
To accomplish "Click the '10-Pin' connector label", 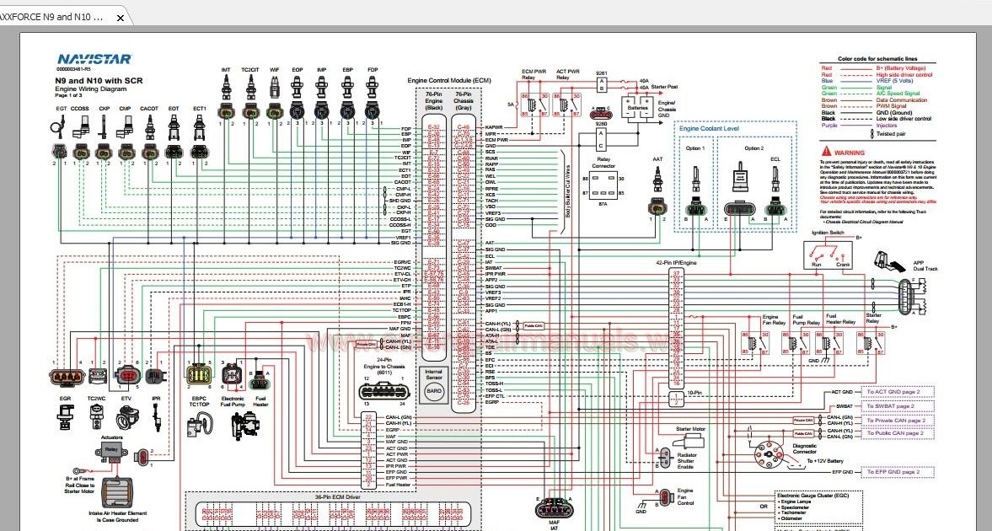I will tap(694, 393).
